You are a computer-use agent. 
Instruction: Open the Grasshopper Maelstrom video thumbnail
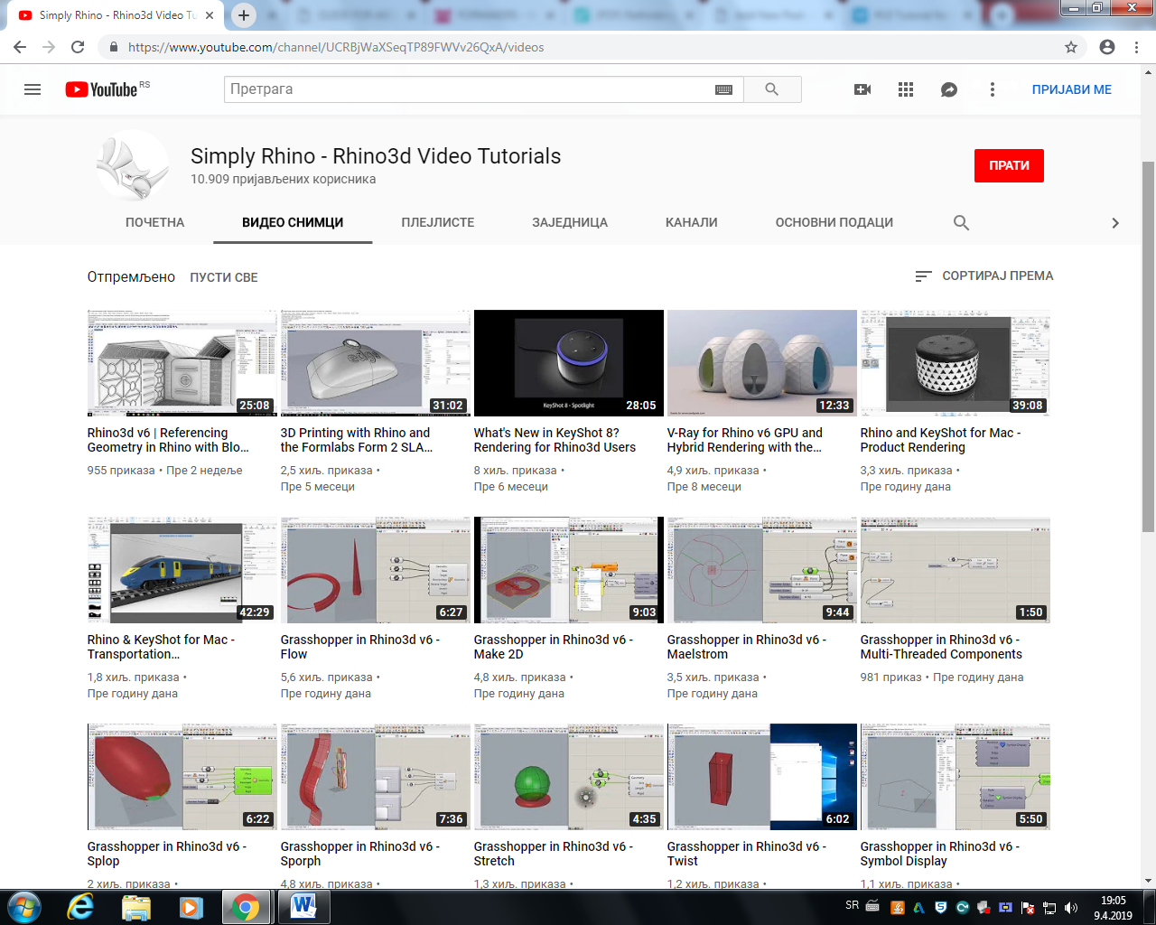click(762, 570)
